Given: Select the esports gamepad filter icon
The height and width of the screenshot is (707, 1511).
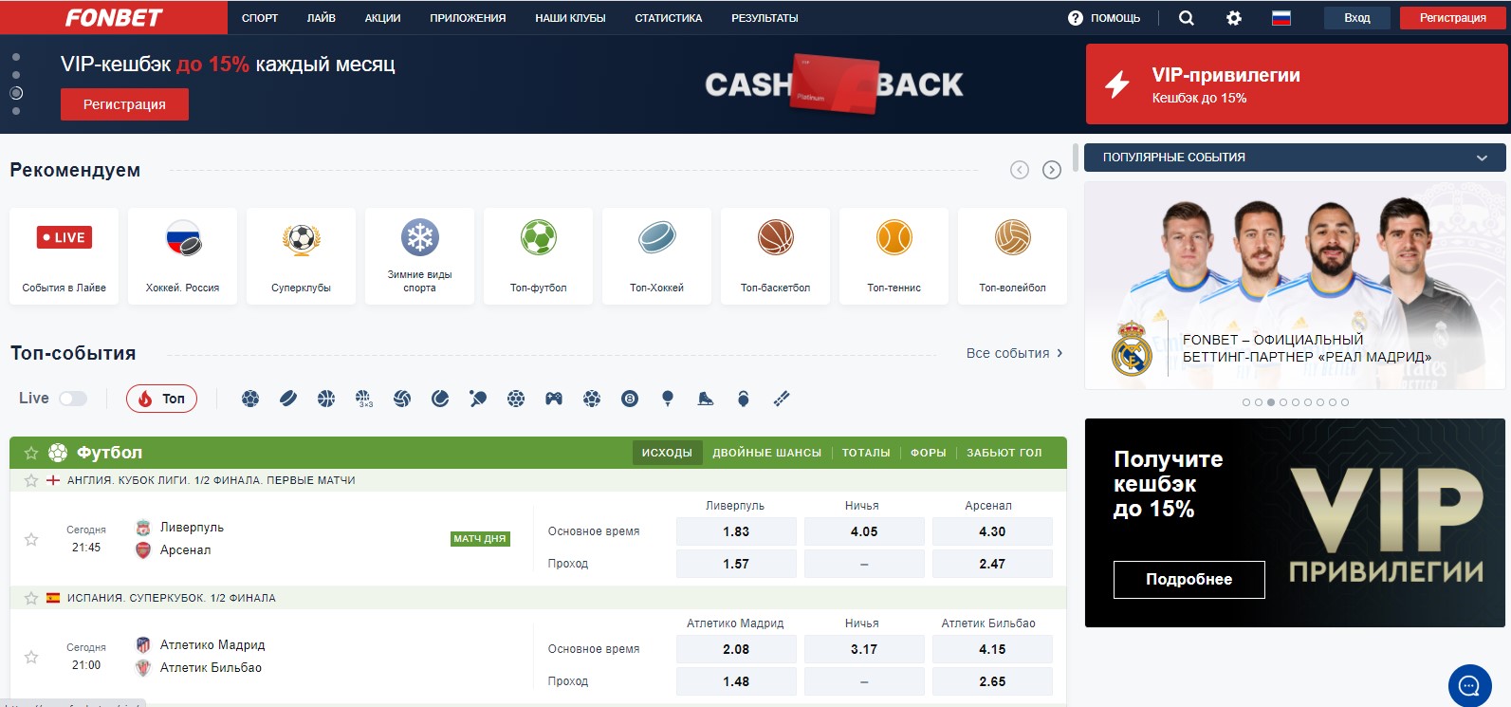Looking at the screenshot, I should (554, 399).
